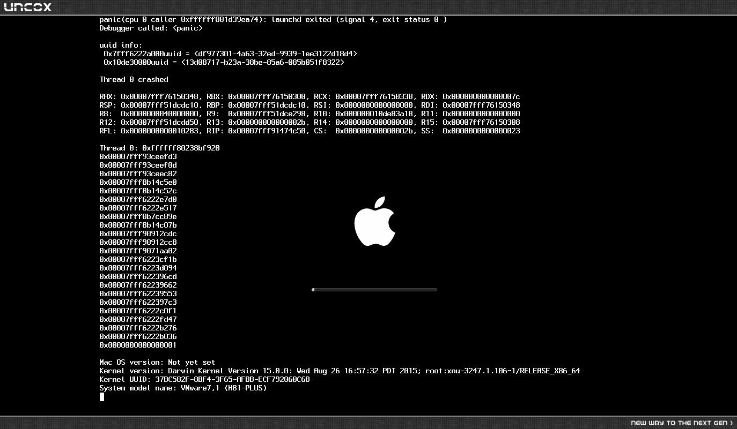737x429 pixels.
Task: Click the 'Thread 0 crashed' line
Action: (x=134, y=80)
